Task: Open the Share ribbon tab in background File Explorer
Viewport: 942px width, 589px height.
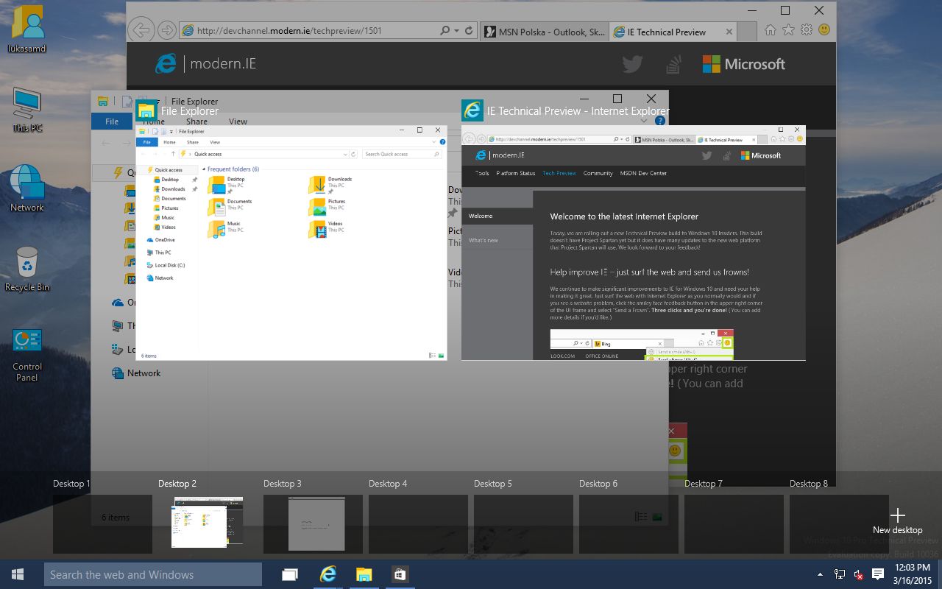Action: coord(196,121)
